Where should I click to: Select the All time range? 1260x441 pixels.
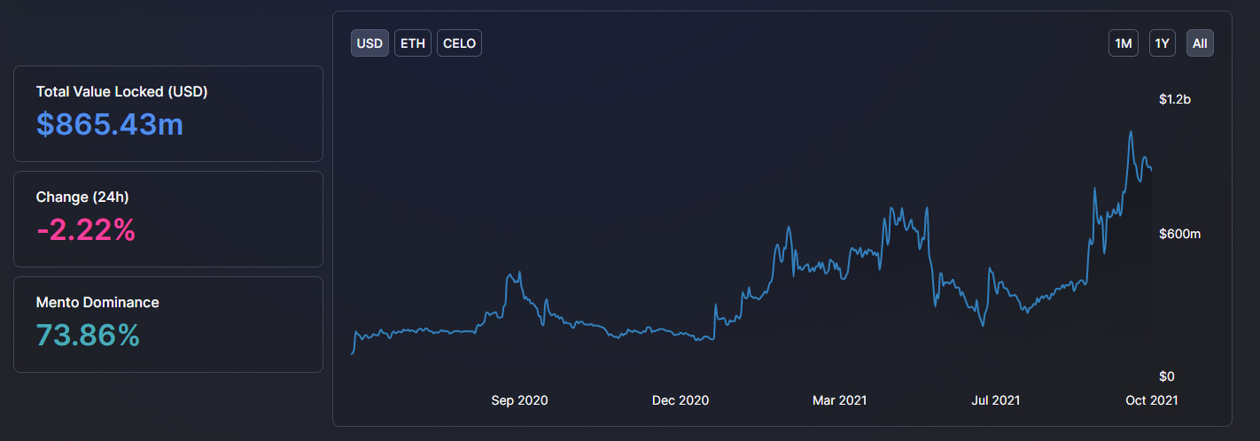tap(1200, 43)
